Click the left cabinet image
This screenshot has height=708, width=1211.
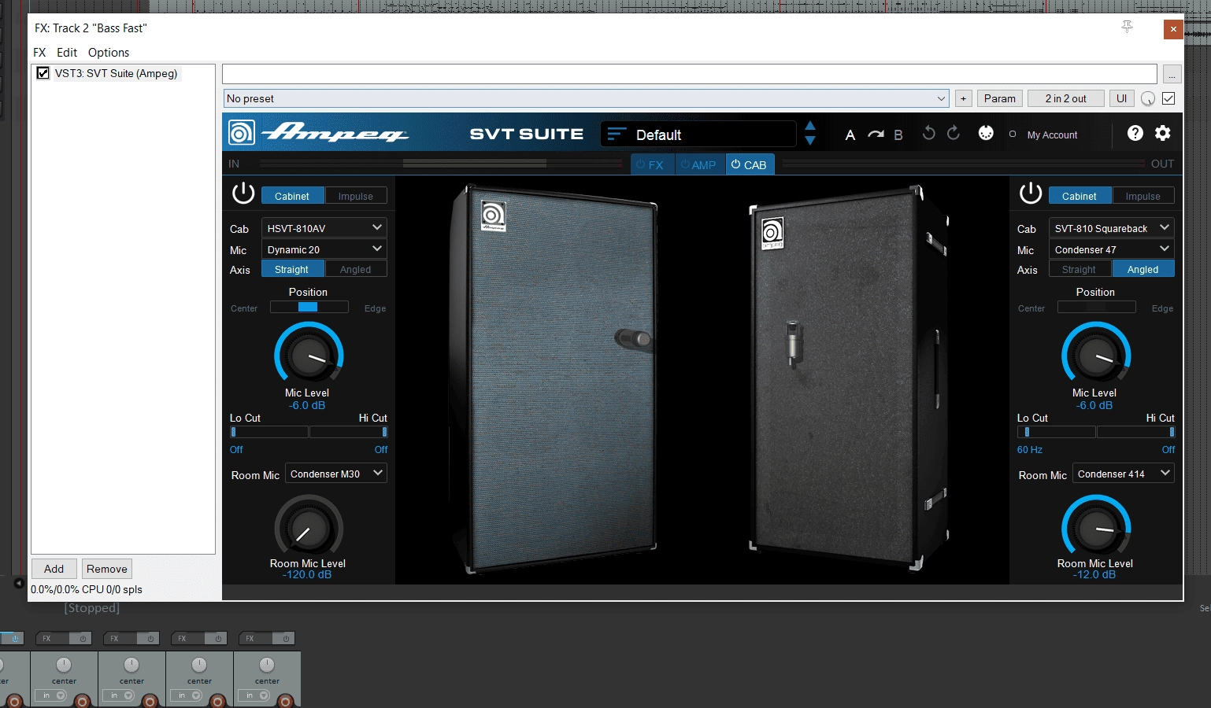pyautogui.click(x=554, y=378)
